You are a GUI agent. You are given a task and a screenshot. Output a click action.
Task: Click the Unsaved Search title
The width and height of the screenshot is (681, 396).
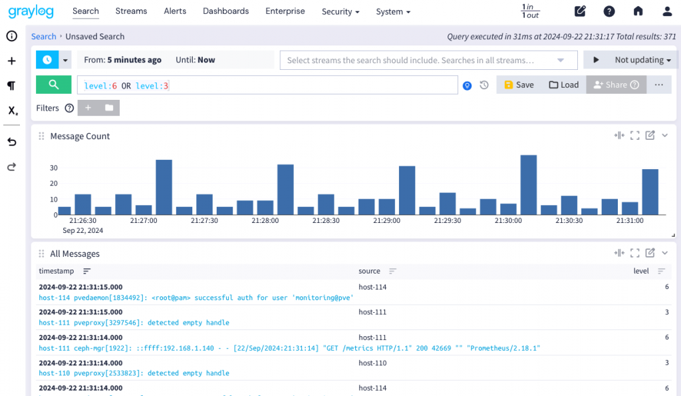94,37
